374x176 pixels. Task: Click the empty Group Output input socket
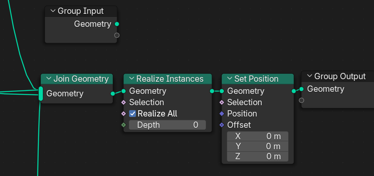pos(301,100)
